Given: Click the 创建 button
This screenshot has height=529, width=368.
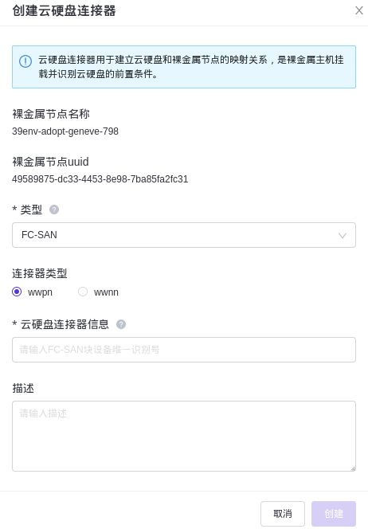Looking at the screenshot, I should 334,514.
